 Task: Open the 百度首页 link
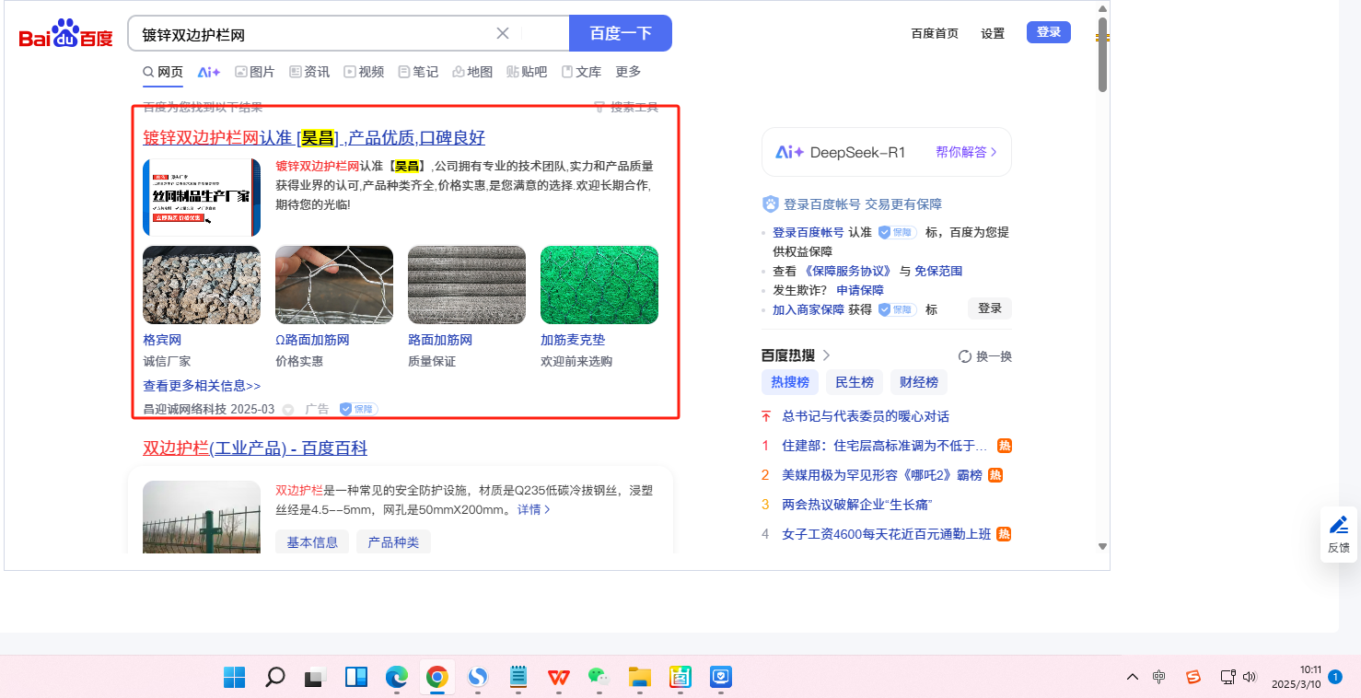coord(935,33)
